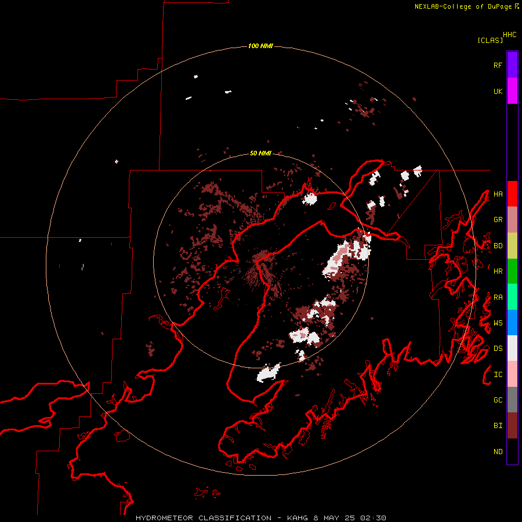
Task: Click the [CLAS] units label
Action: 490,40
